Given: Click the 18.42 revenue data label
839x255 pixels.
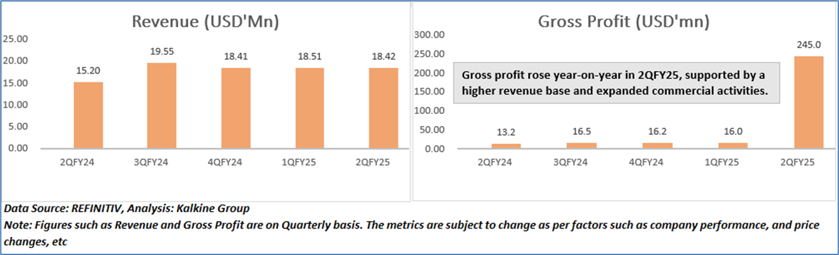Looking at the screenshot, I should 382,57.
